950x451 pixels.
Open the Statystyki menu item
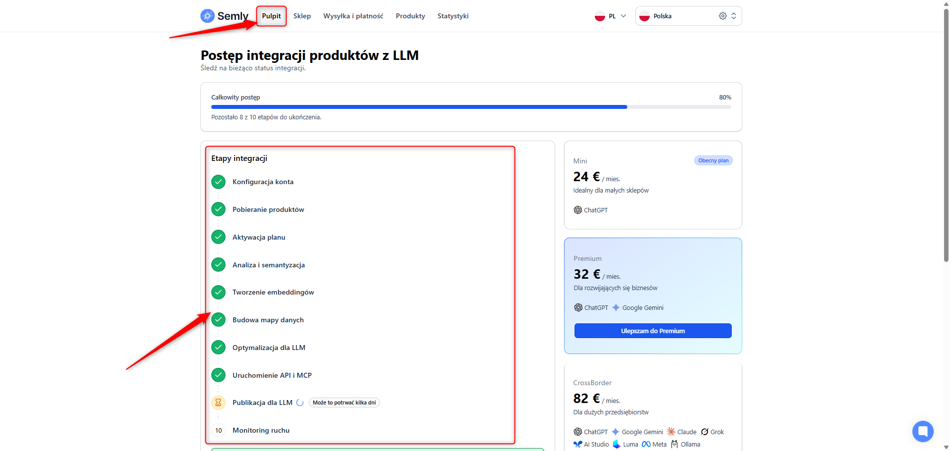click(x=453, y=16)
